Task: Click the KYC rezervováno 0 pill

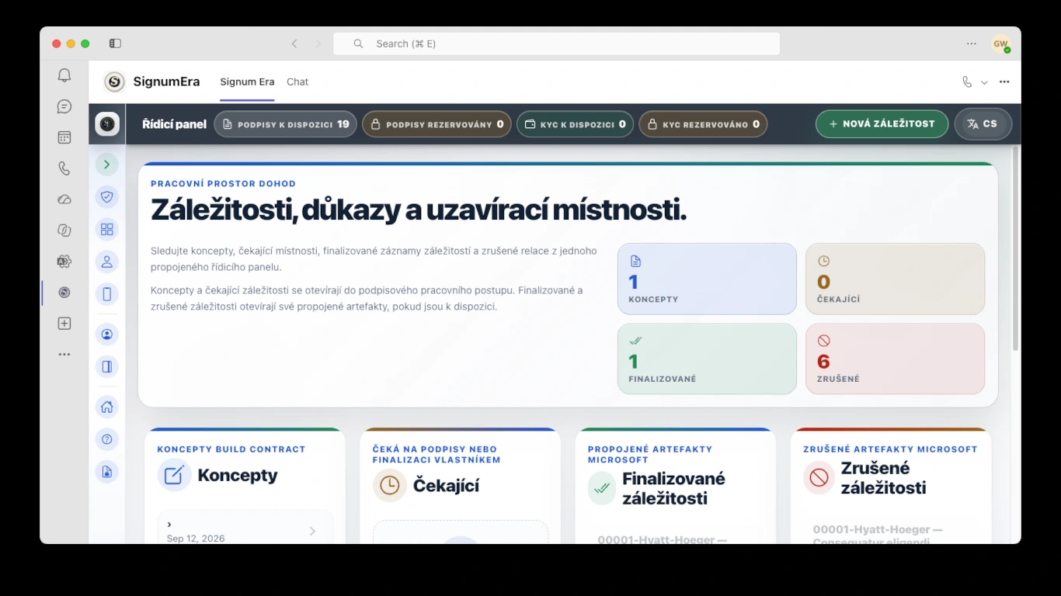Action: pyautogui.click(x=703, y=124)
